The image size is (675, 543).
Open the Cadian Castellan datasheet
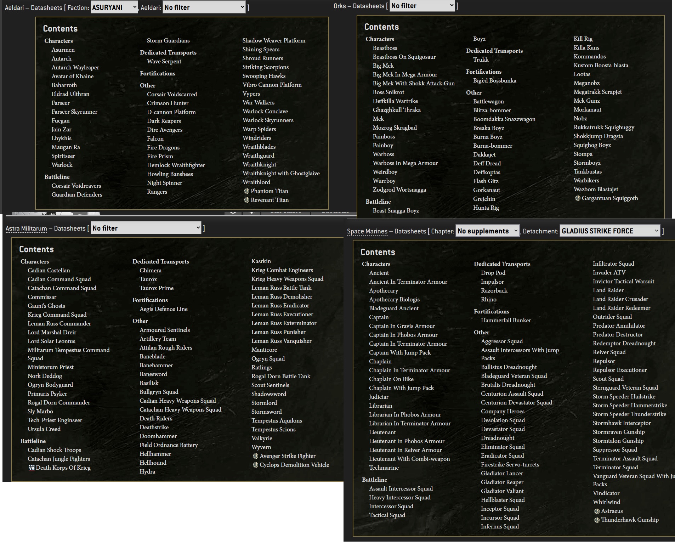pyautogui.click(x=49, y=270)
